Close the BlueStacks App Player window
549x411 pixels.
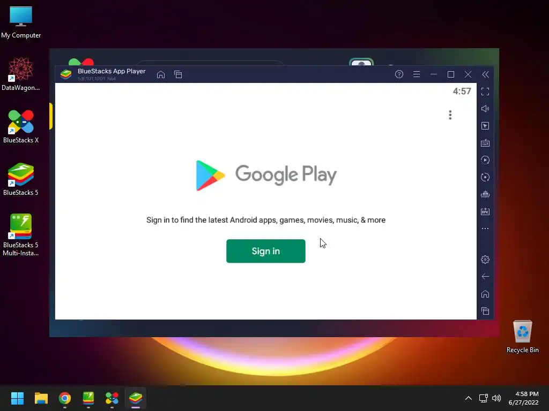[x=468, y=74]
